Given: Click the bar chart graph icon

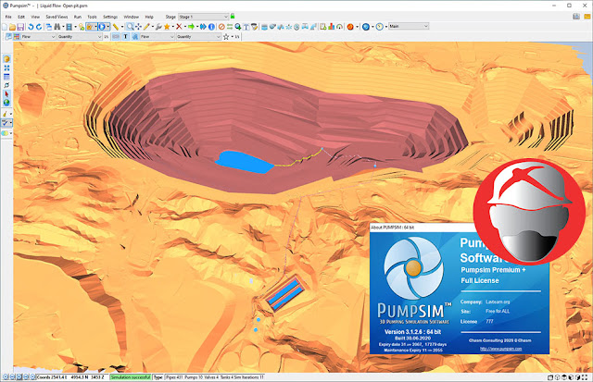Looking at the screenshot, I should point(332,27).
